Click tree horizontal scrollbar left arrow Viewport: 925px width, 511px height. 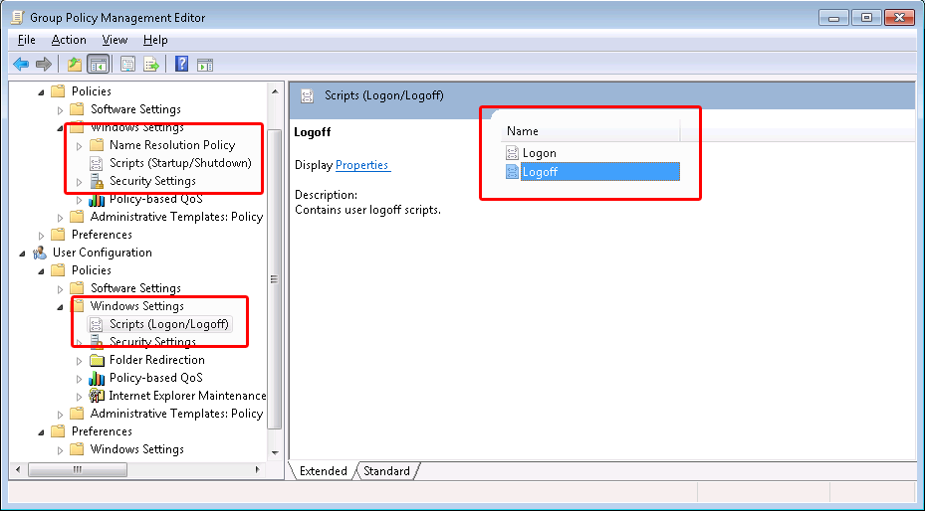18,470
